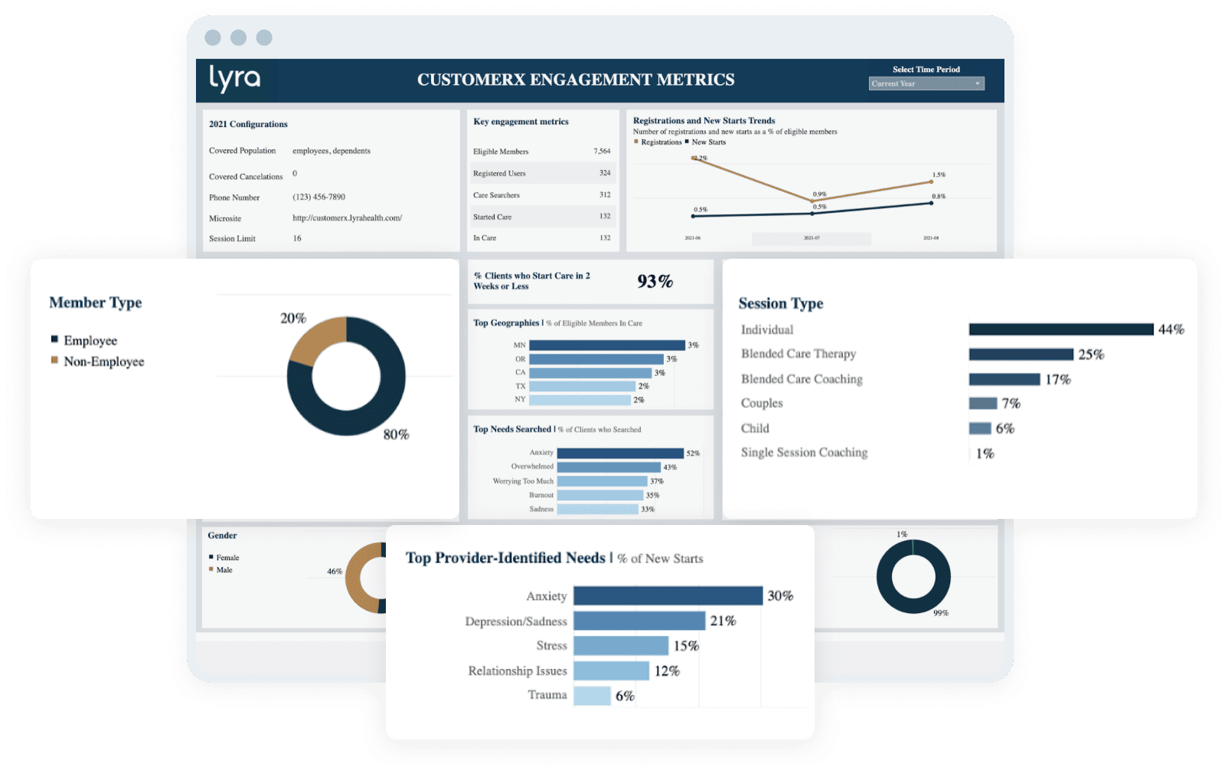Click the Individual session type bar
Screen dimensions: 1228x773
coord(1060,329)
